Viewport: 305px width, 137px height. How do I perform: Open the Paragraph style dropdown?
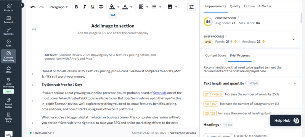(x=59, y=7)
